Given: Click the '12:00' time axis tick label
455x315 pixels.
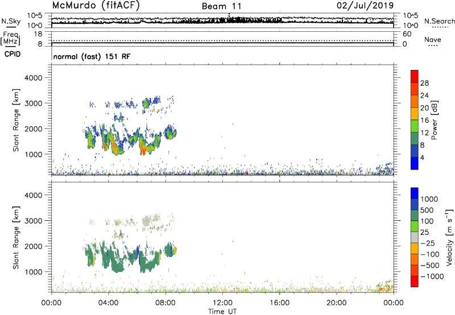Looking at the screenshot, I should [x=222, y=303].
